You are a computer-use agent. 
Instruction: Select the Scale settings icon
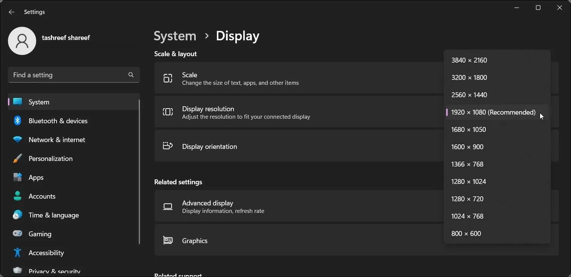coord(168,78)
